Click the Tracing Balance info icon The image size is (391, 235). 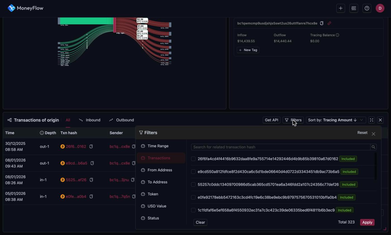click(x=337, y=35)
